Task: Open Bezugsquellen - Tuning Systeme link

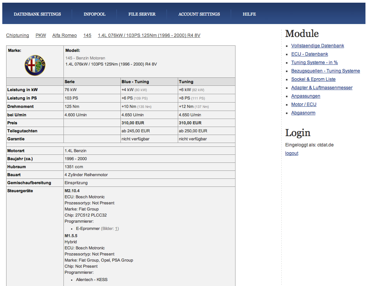Action: (x=326, y=71)
